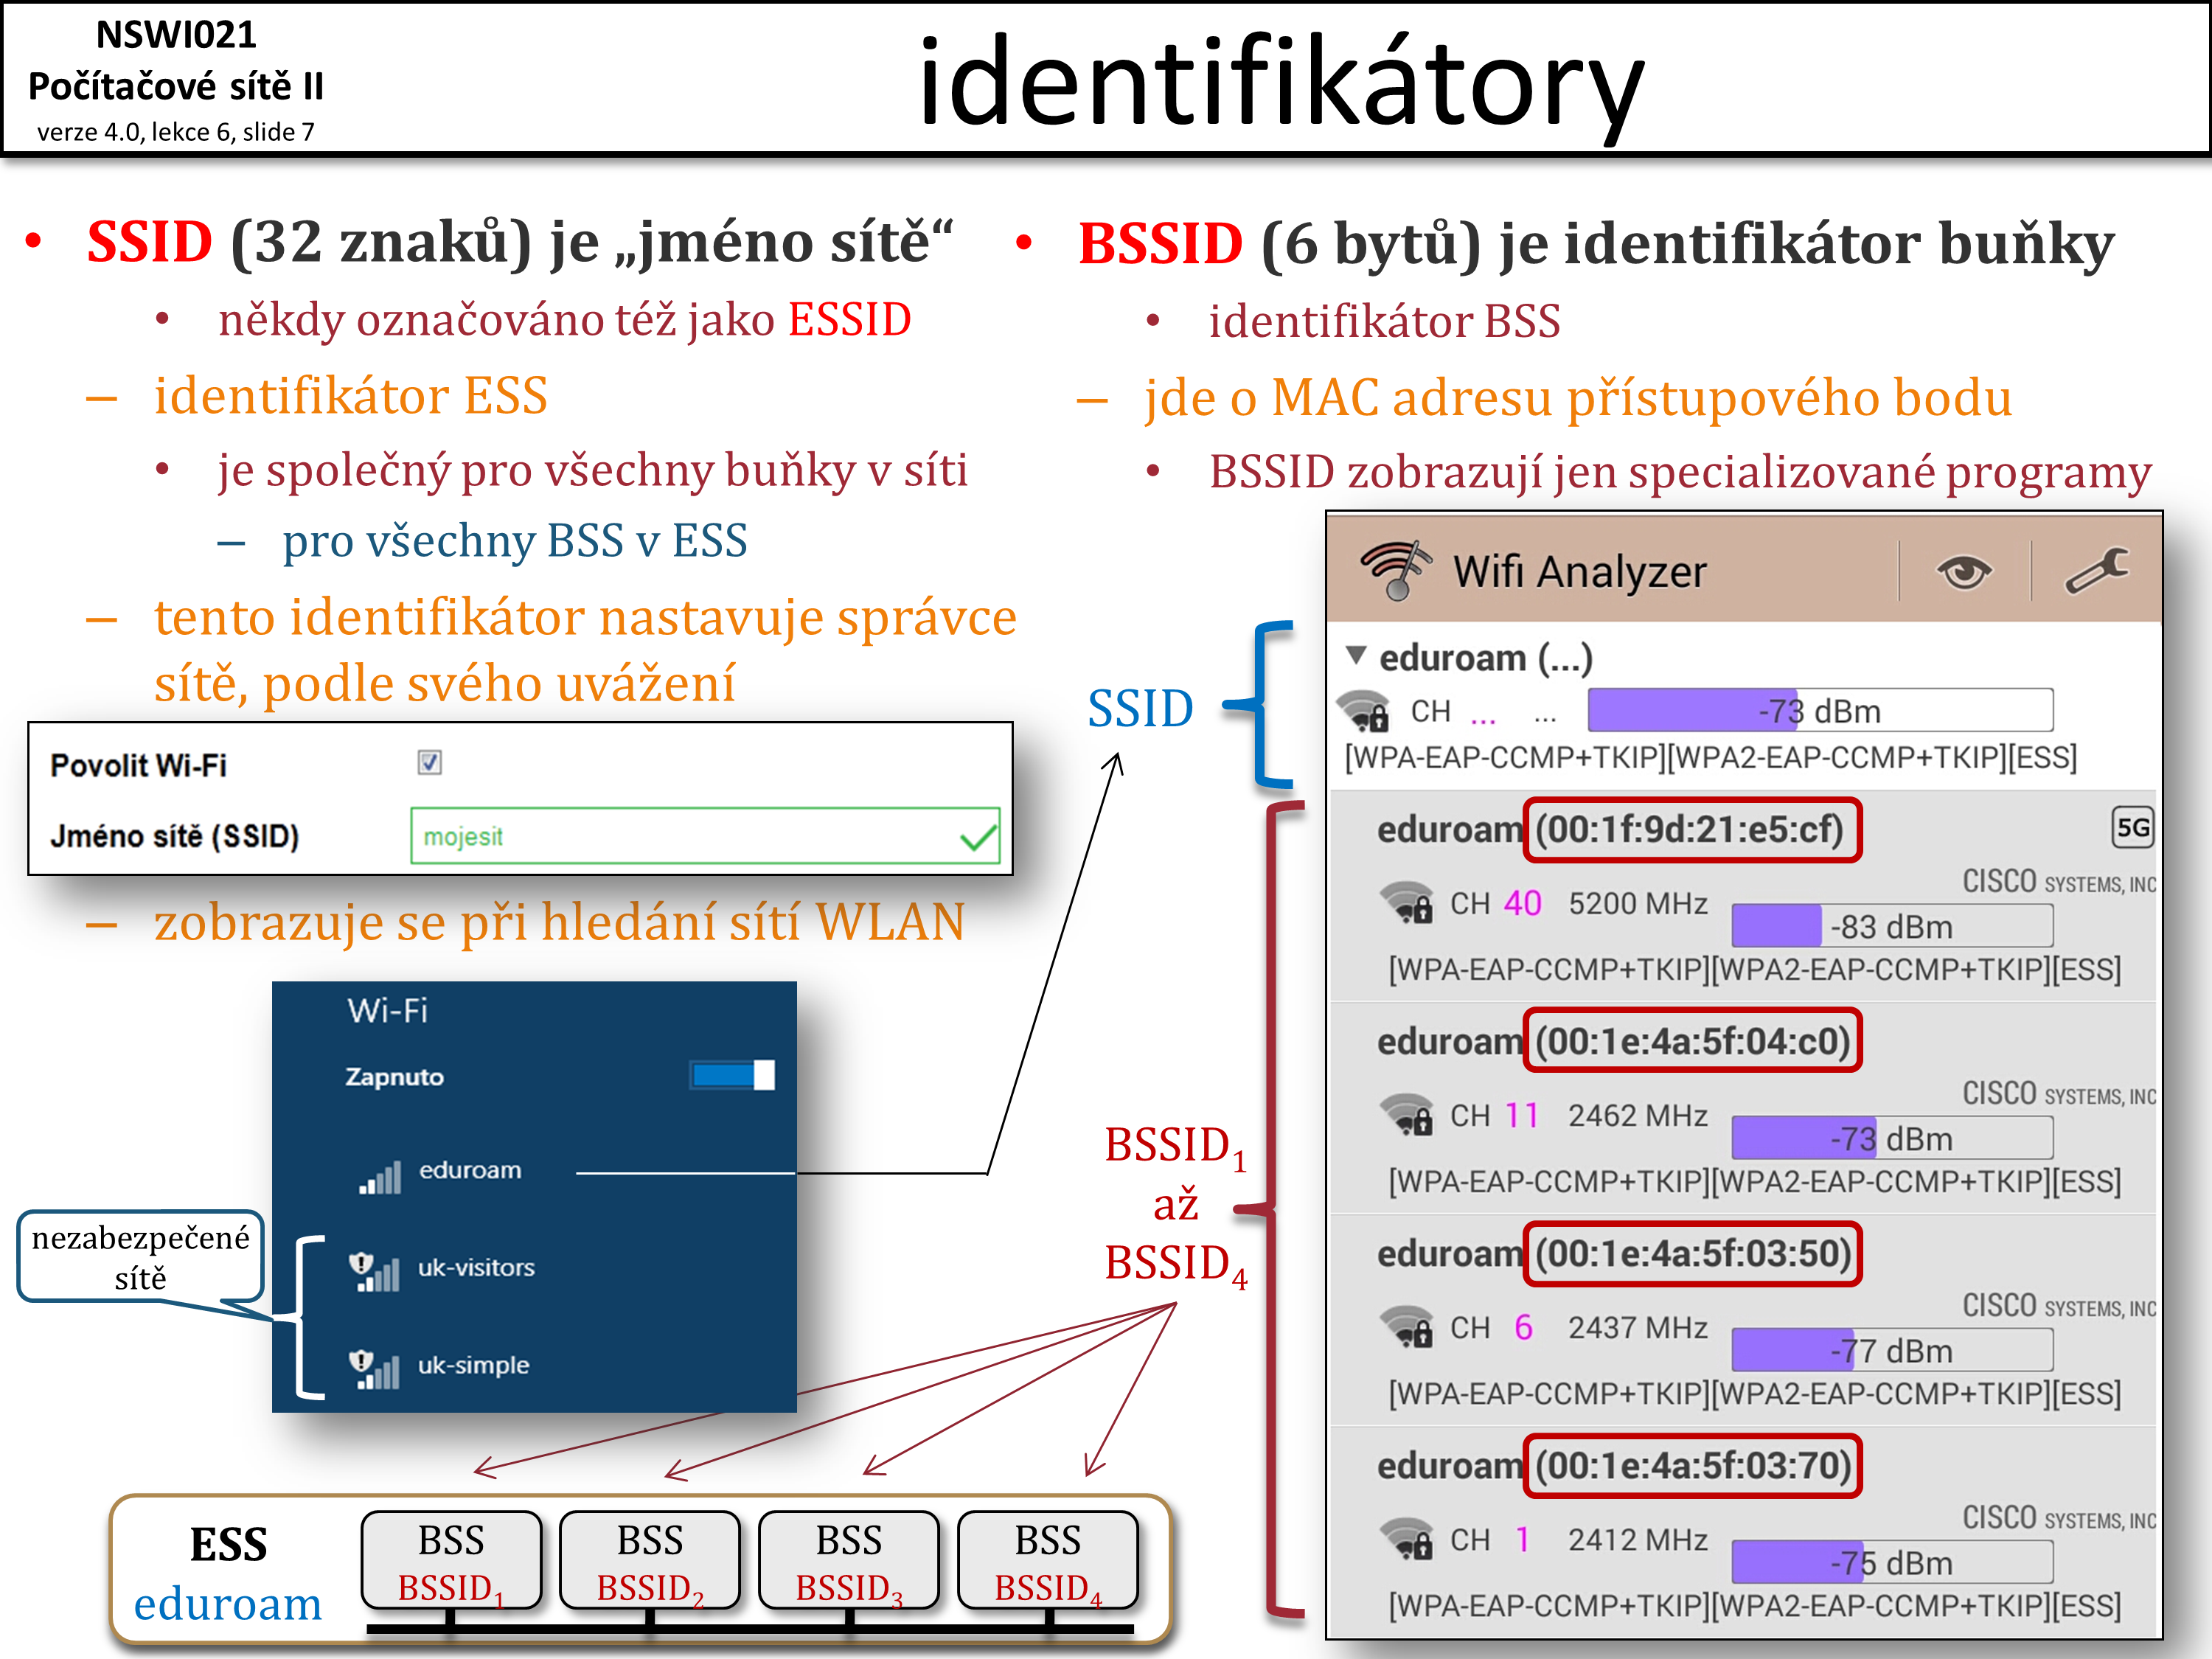This screenshot has height=1659, width=2212.
Task: Click the eduroam signal bars icon
Action: pos(380,1177)
